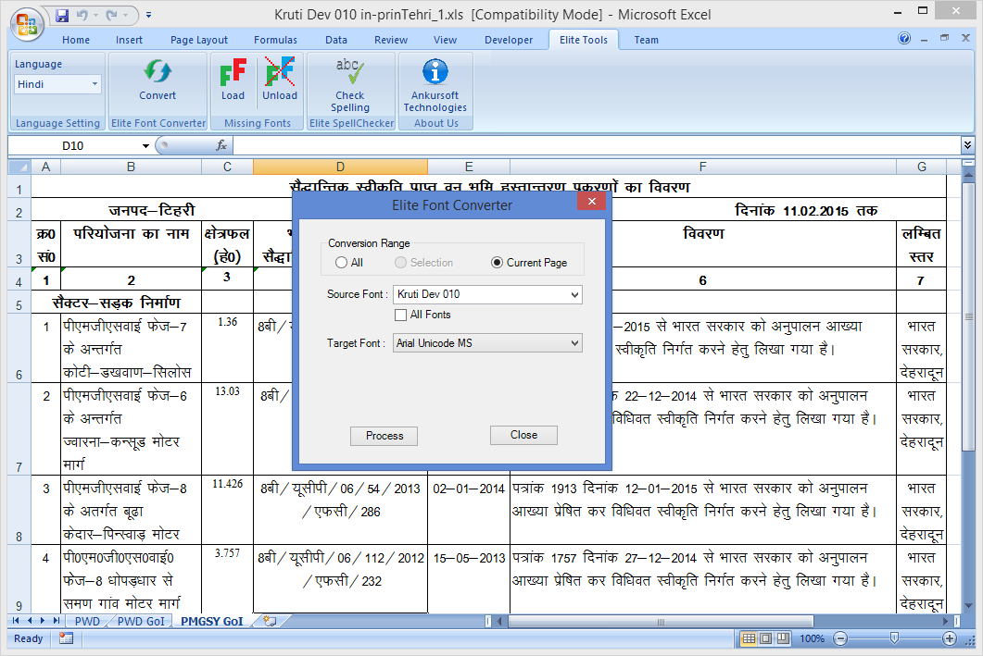Click the Select All corner of the sheet
This screenshot has width=983, height=656.
[x=19, y=167]
